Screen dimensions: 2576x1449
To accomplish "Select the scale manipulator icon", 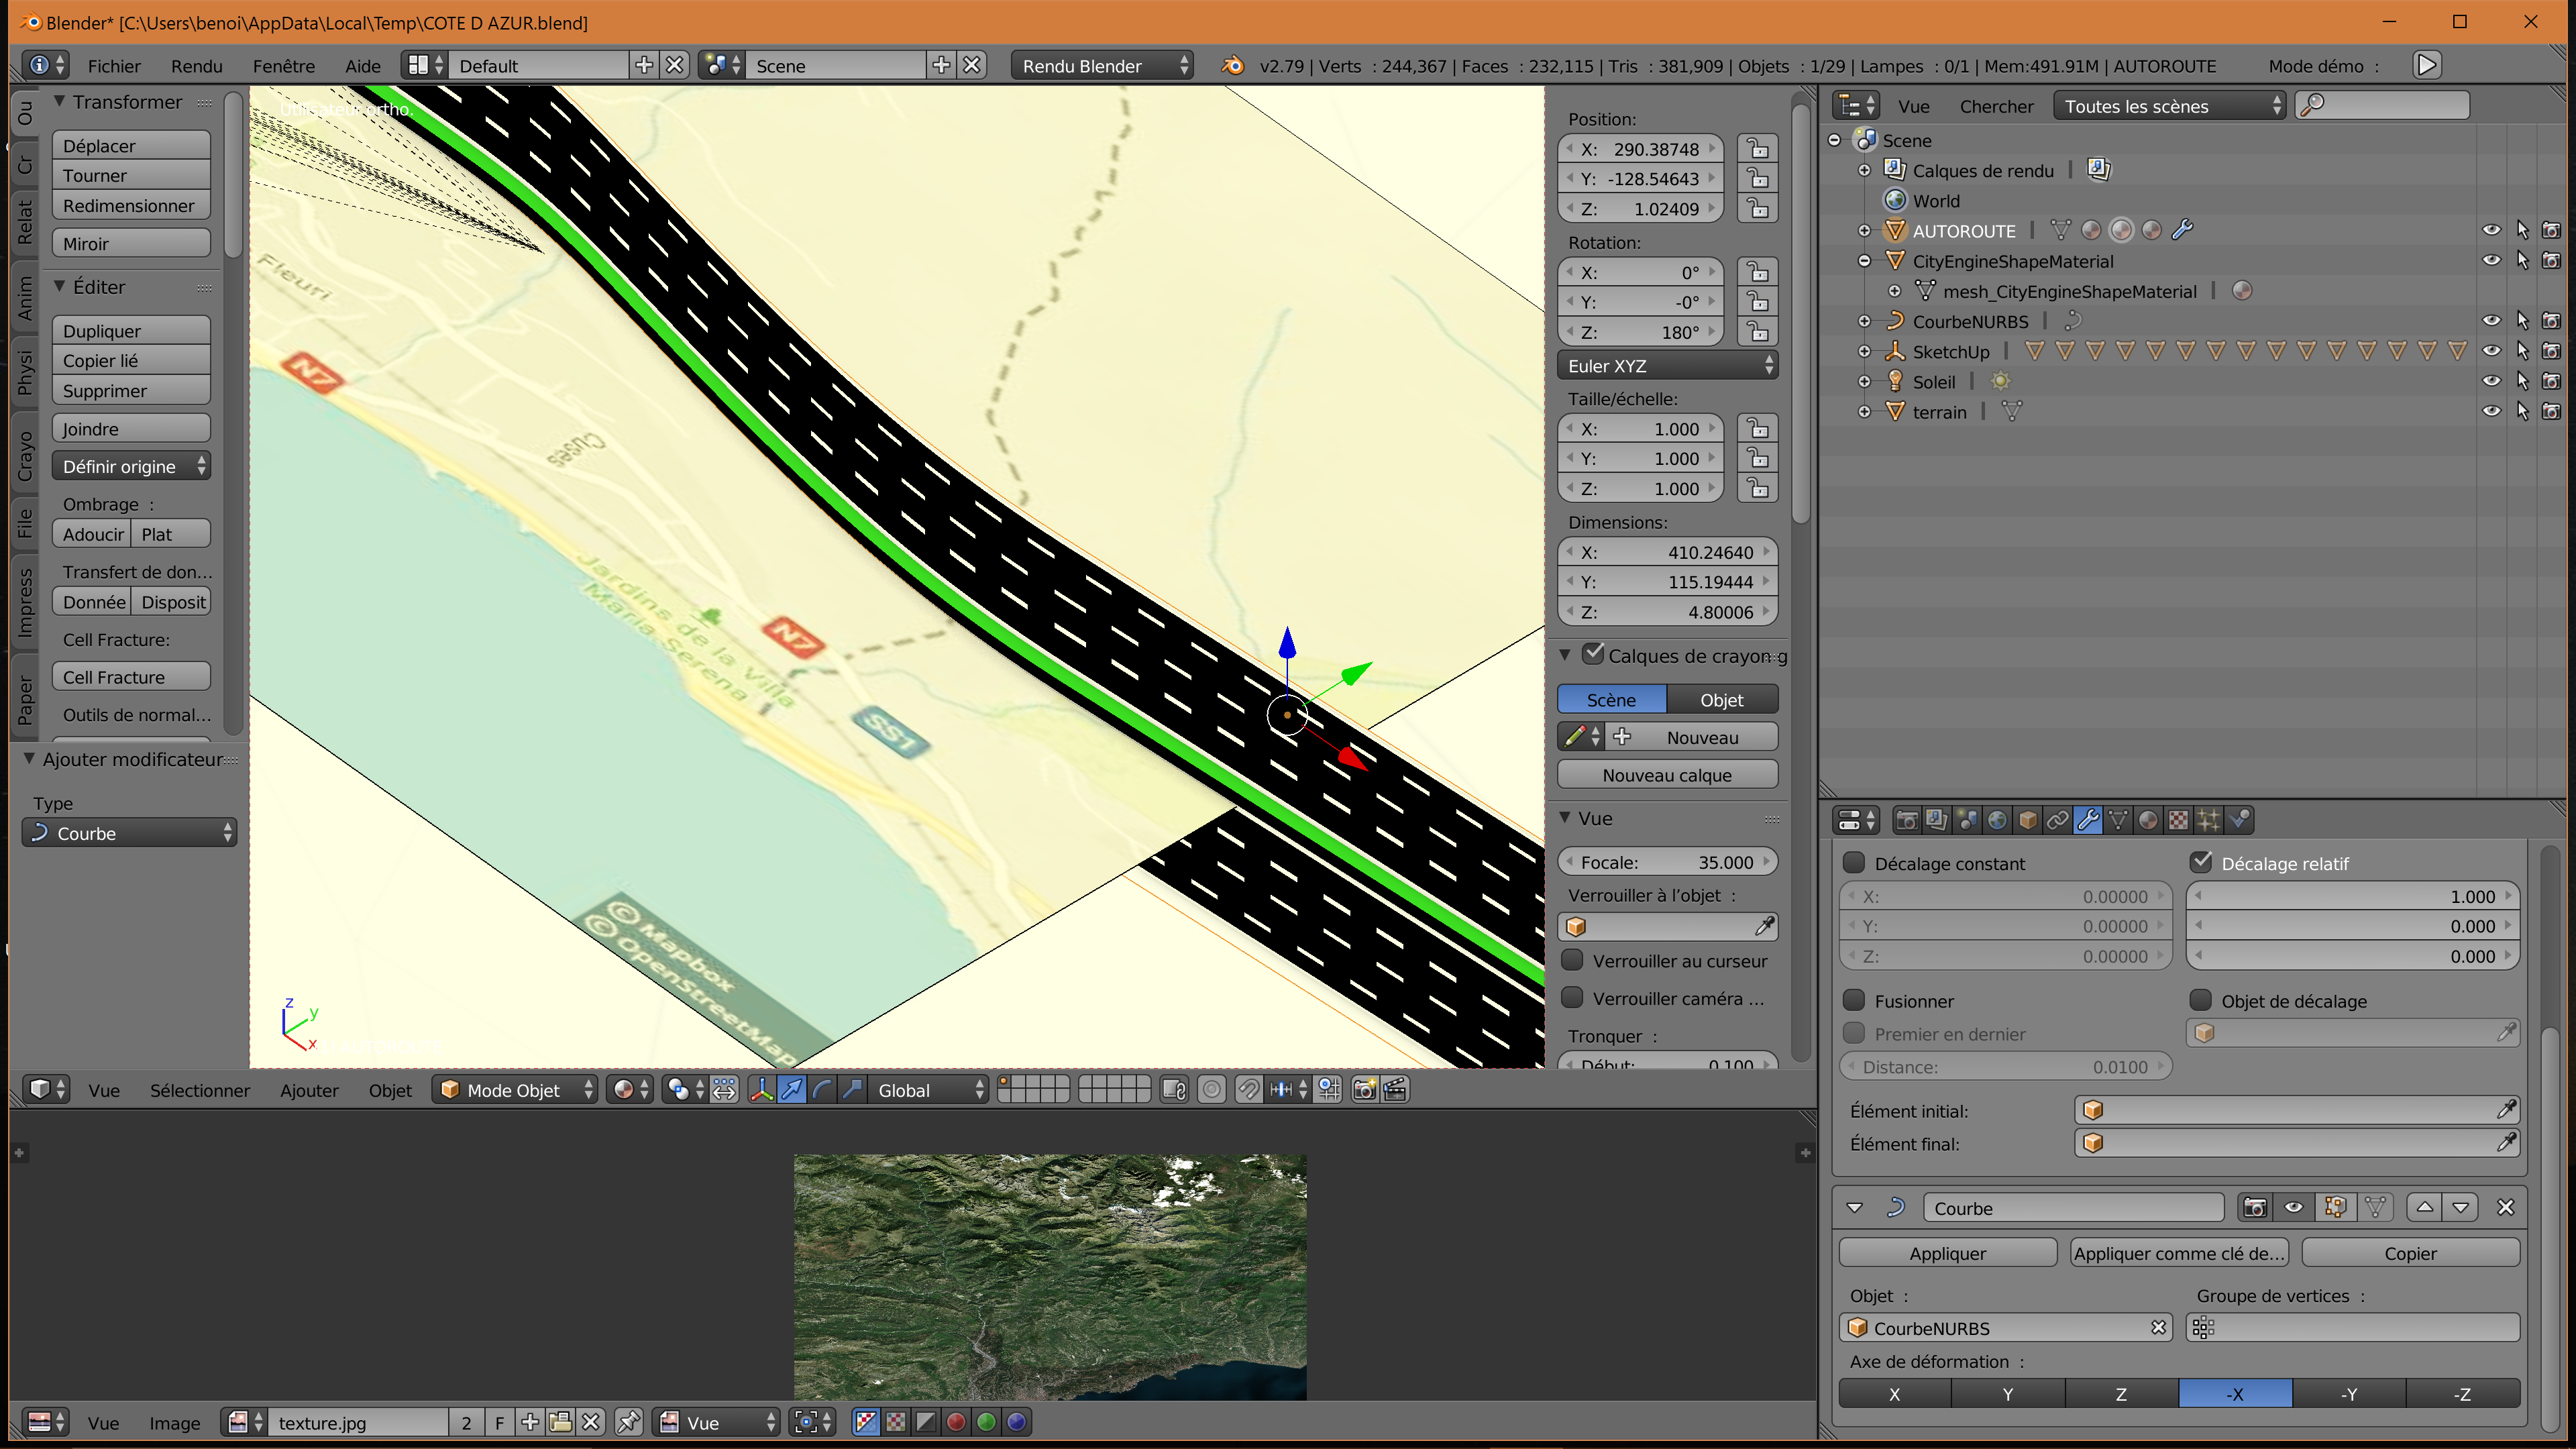I will click(x=852, y=1089).
